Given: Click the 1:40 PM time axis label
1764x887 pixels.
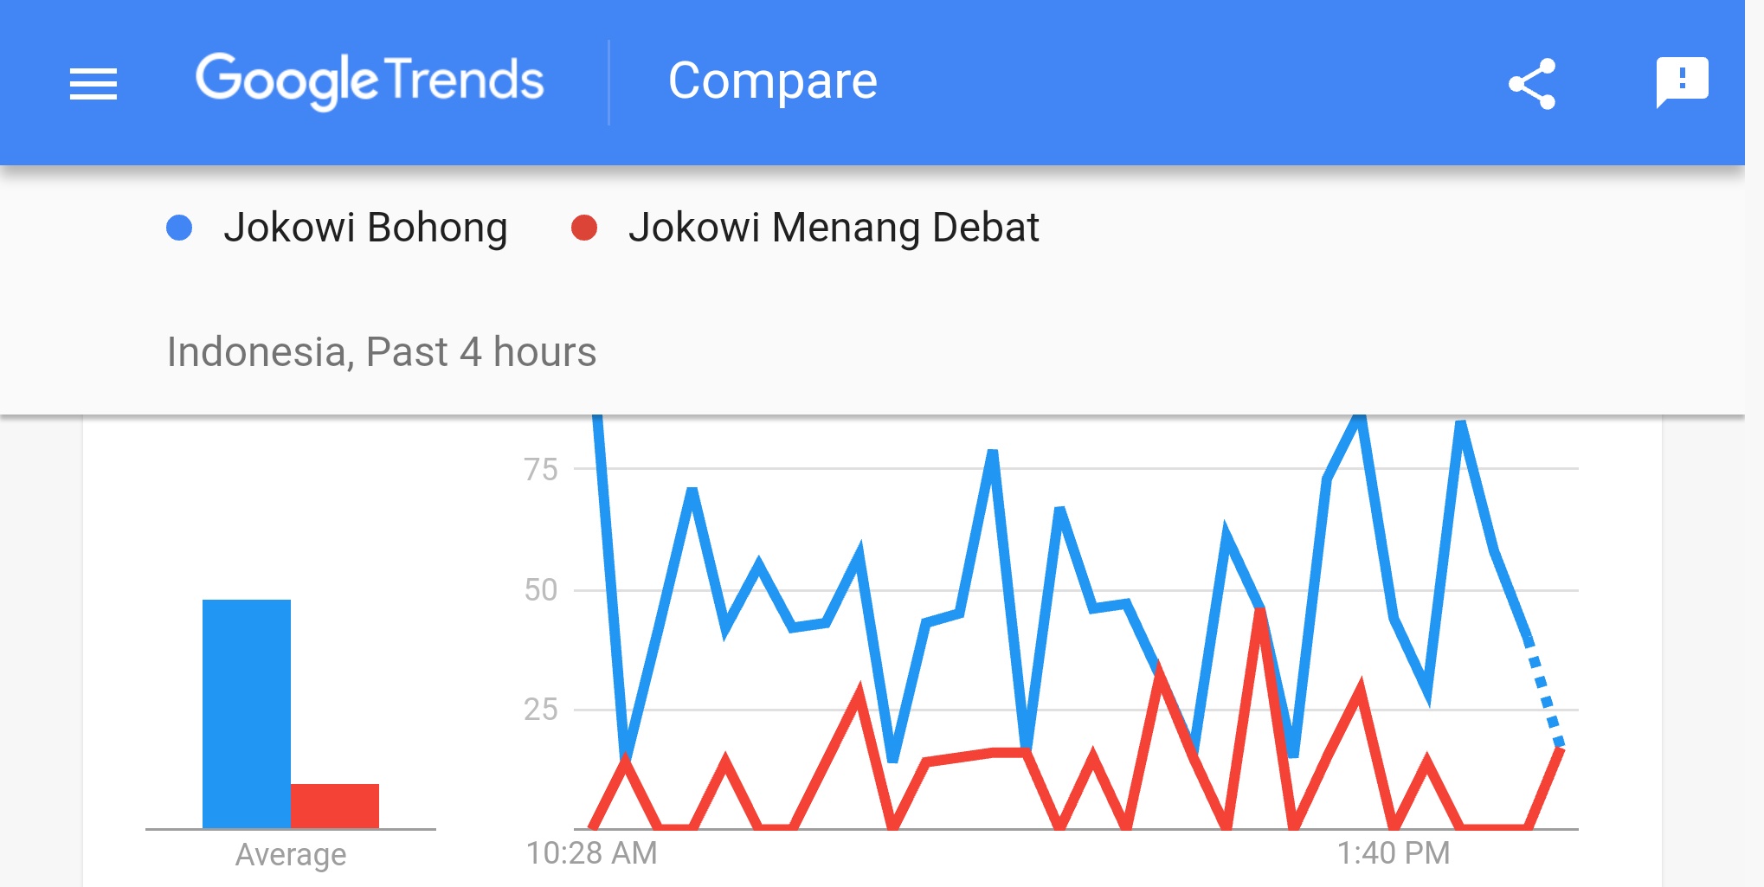Looking at the screenshot, I should (x=1394, y=853).
